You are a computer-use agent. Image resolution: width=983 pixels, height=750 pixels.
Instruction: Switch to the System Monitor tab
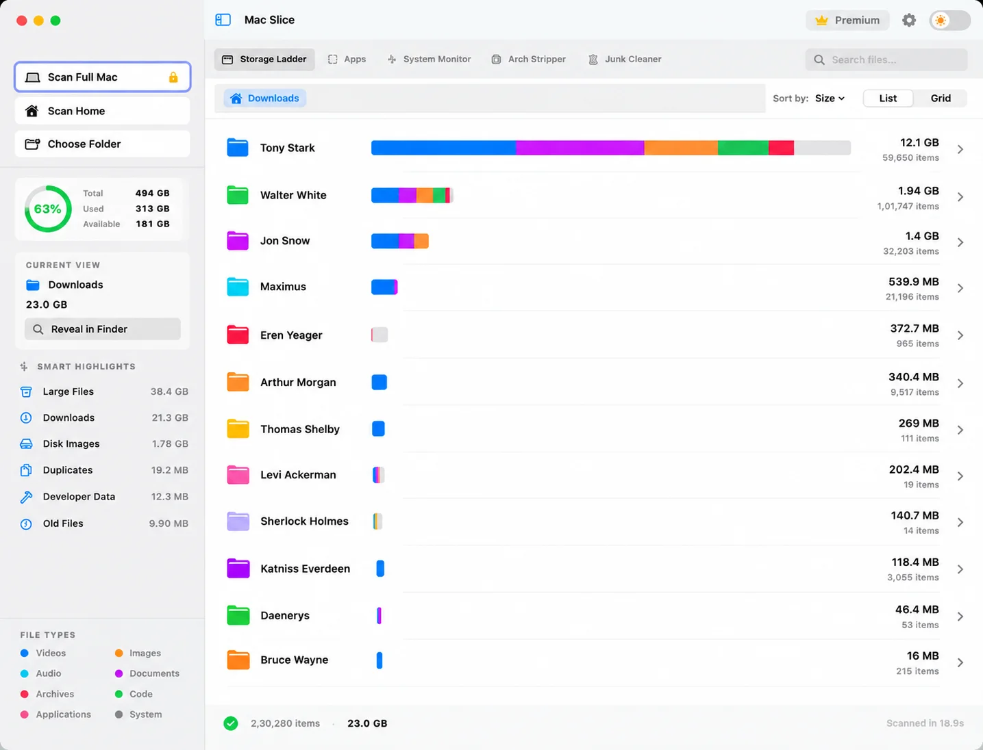click(430, 60)
